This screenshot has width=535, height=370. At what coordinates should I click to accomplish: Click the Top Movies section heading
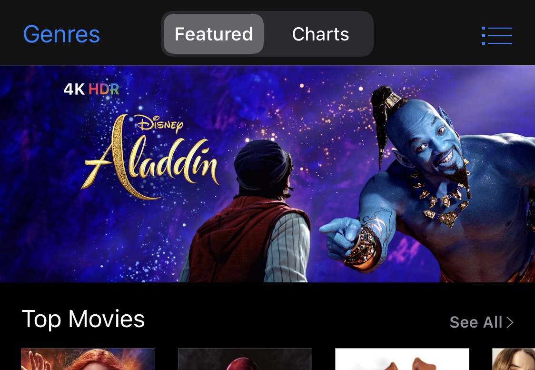[x=83, y=320]
